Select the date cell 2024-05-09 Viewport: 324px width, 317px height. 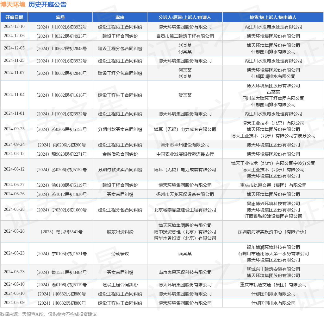[14, 303]
